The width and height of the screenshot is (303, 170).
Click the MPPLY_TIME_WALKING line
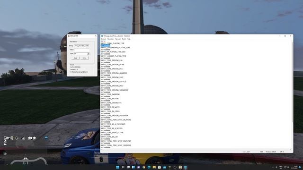point(110,99)
